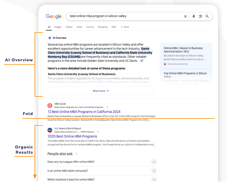Screen dimensions: 227x186
Task: Click the magnifying glass search icon
Action: [x=207, y=16]
